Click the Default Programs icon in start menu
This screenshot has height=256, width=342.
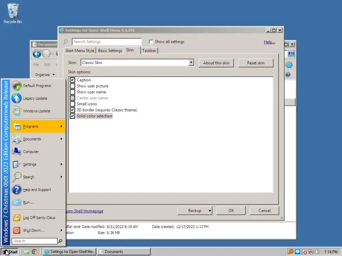[x=17, y=86]
